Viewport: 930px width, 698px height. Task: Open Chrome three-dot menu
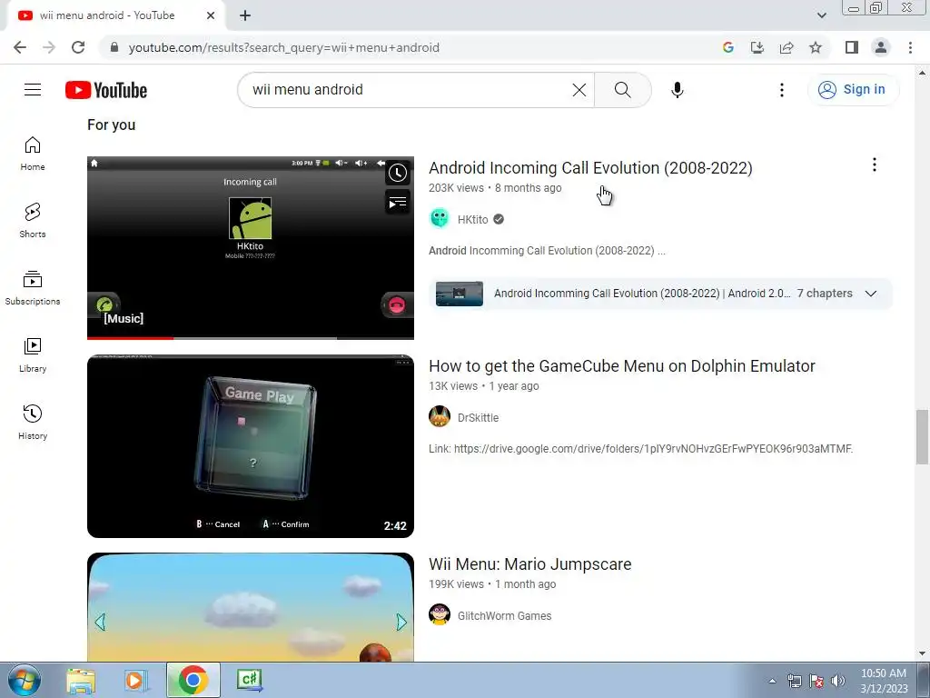coord(910,47)
